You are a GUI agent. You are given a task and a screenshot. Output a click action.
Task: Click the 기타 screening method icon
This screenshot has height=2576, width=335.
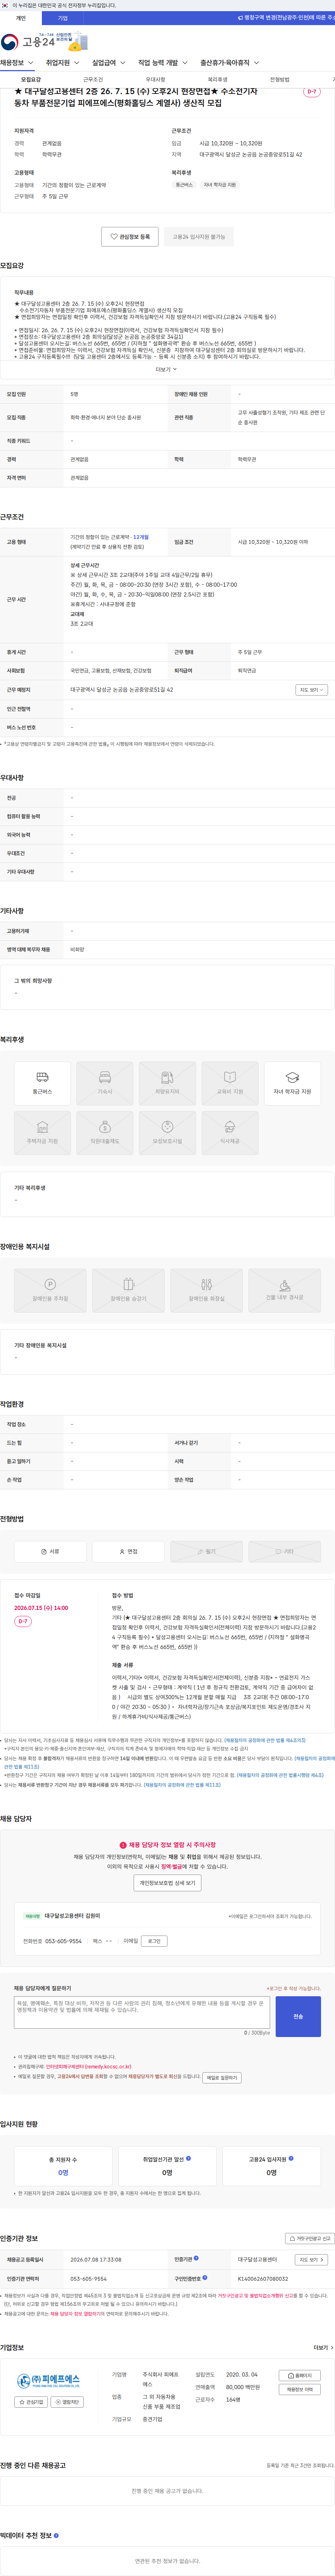pyautogui.click(x=284, y=1552)
